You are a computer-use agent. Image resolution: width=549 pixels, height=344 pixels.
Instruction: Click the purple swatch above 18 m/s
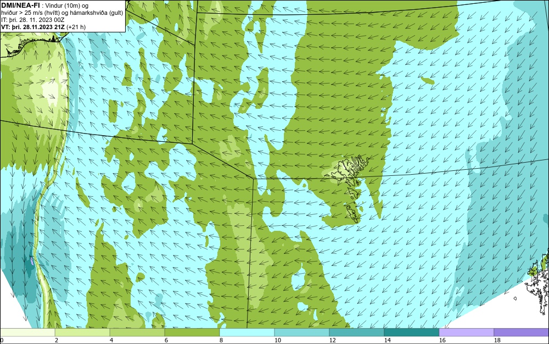[522, 332]
